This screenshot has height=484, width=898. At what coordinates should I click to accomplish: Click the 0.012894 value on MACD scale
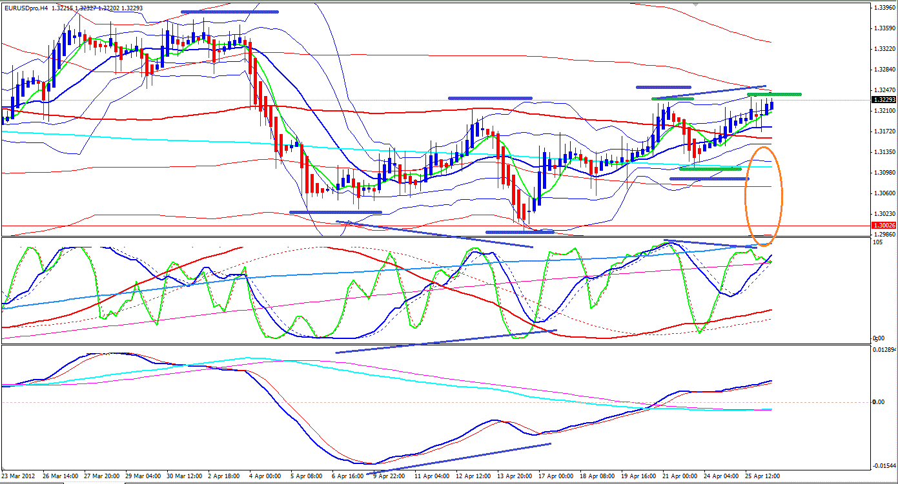[x=884, y=350]
